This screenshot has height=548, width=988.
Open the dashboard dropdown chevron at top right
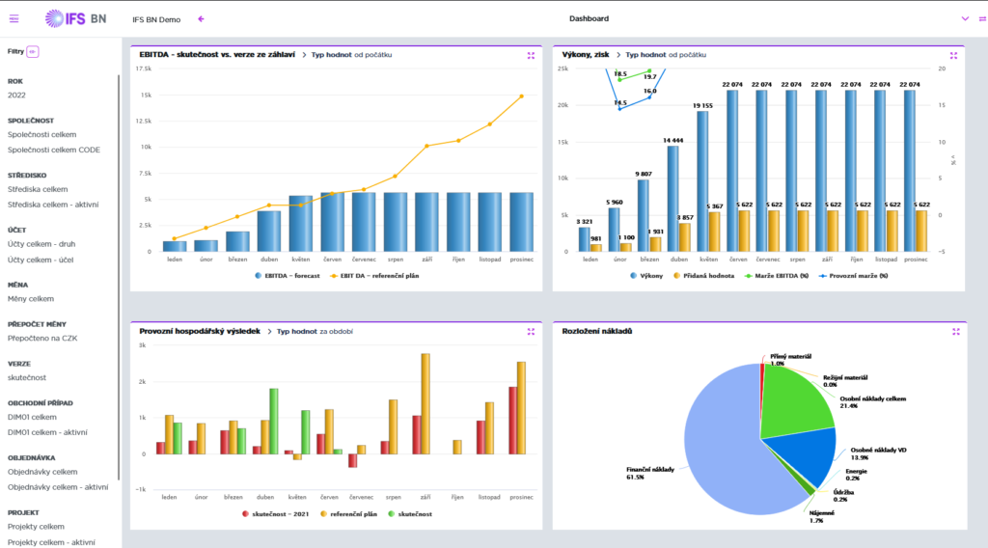pos(965,18)
